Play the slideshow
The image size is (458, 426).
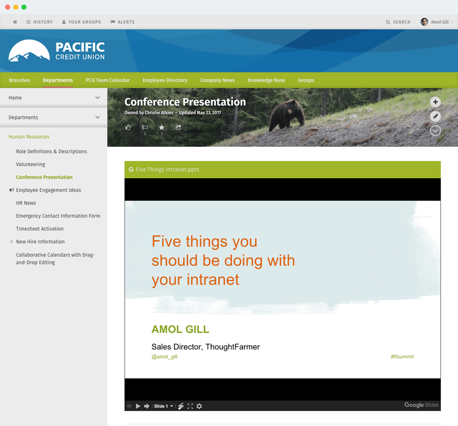138,406
